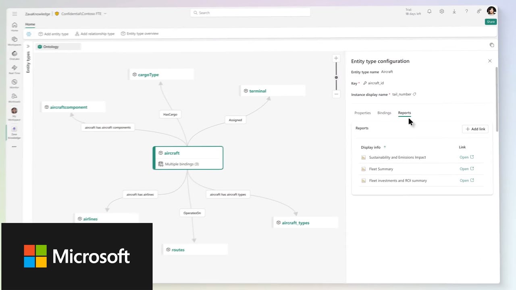This screenshot has width=516, height=290.
Task: Select the terminal entity node
Action: point(257,91)
